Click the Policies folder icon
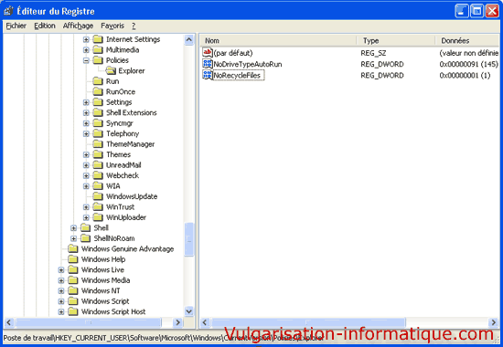The image size is (503, 347). coord(98,60)
